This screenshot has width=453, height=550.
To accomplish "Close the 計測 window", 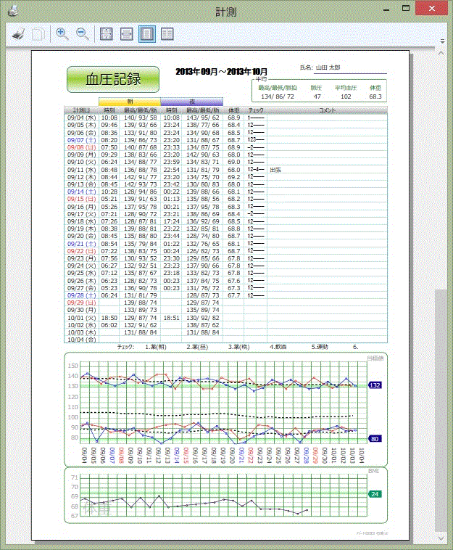I will (432, 9).
